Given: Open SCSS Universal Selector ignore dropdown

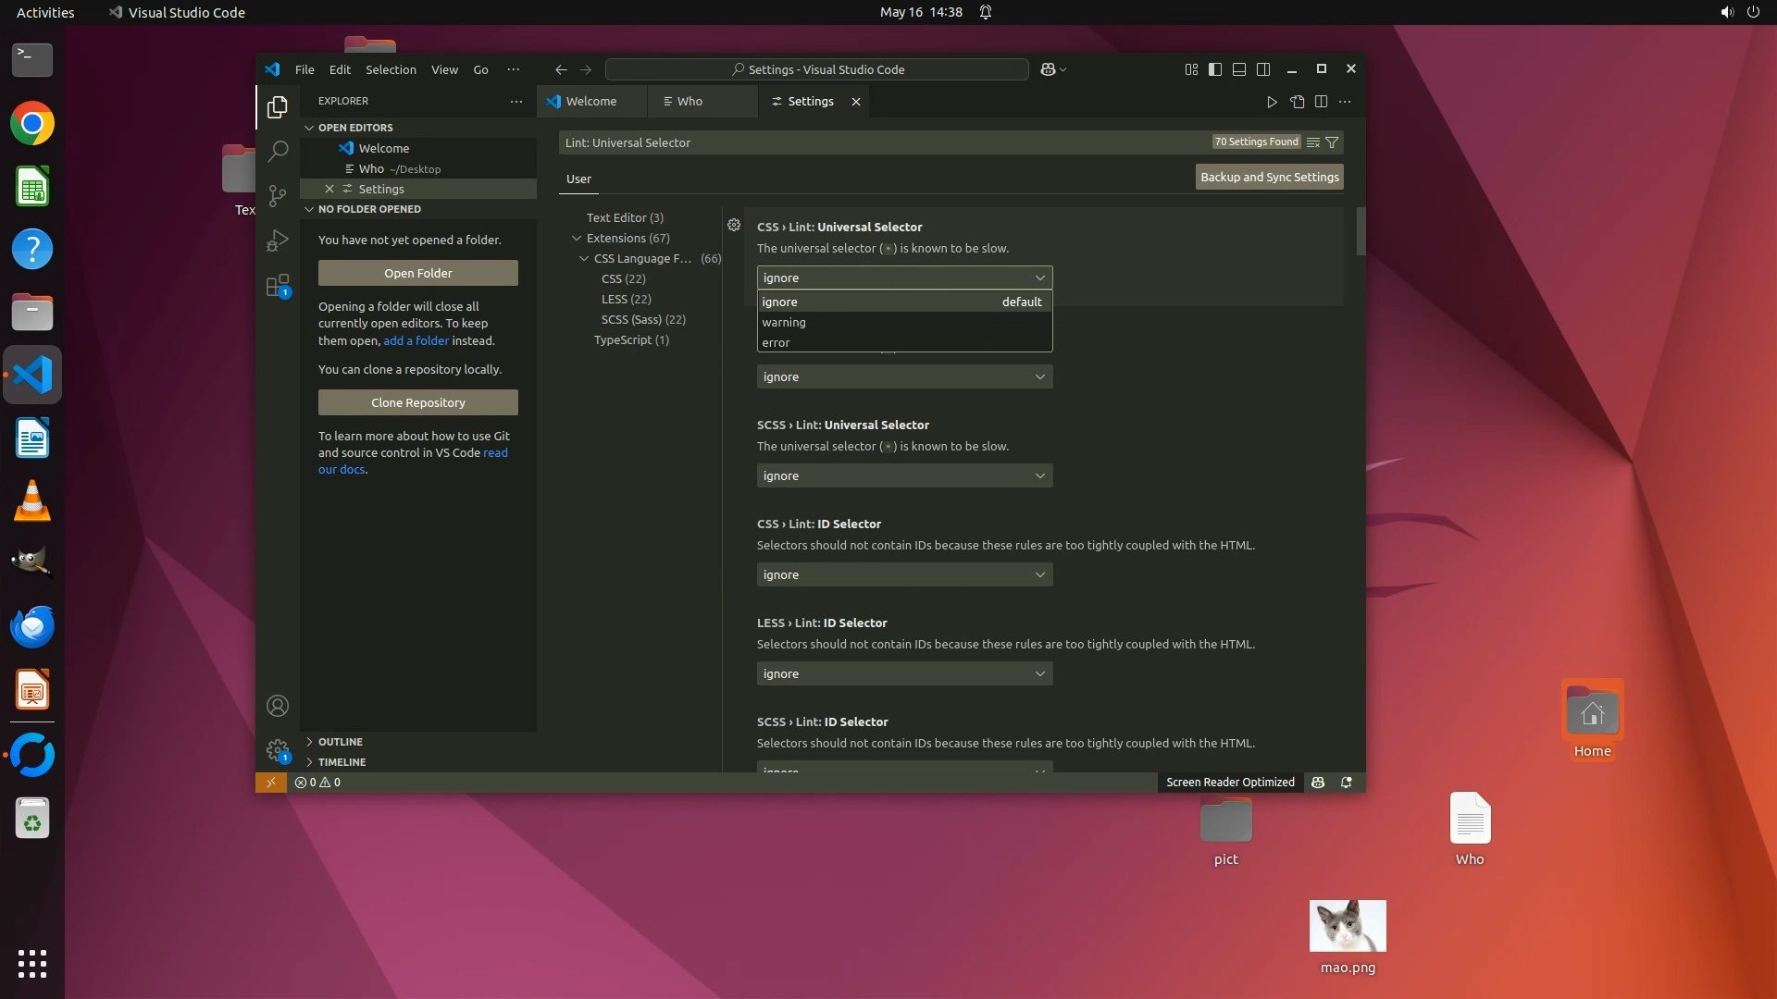Looking at the screenshot, I should coord(904,476).
